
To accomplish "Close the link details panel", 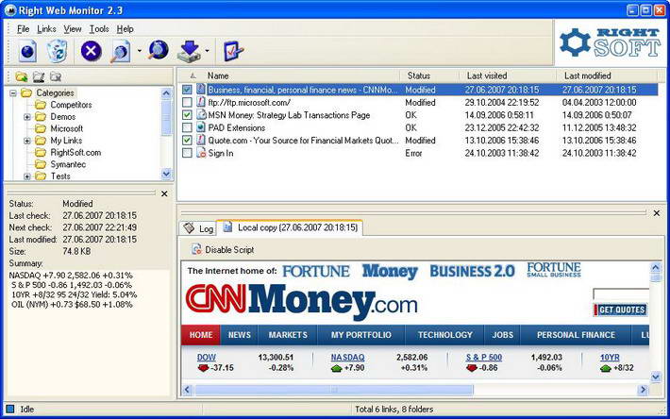I will (164, 193).
